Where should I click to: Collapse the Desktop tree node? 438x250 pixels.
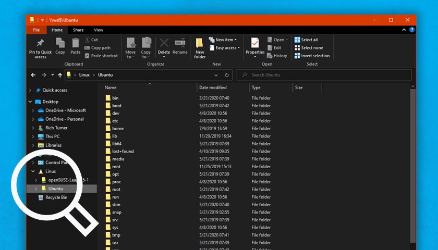coord(30,102)
